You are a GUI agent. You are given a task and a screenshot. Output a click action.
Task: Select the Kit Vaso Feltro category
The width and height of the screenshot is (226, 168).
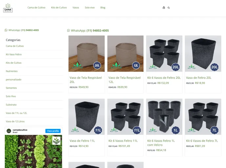click(x=14, y=54)
